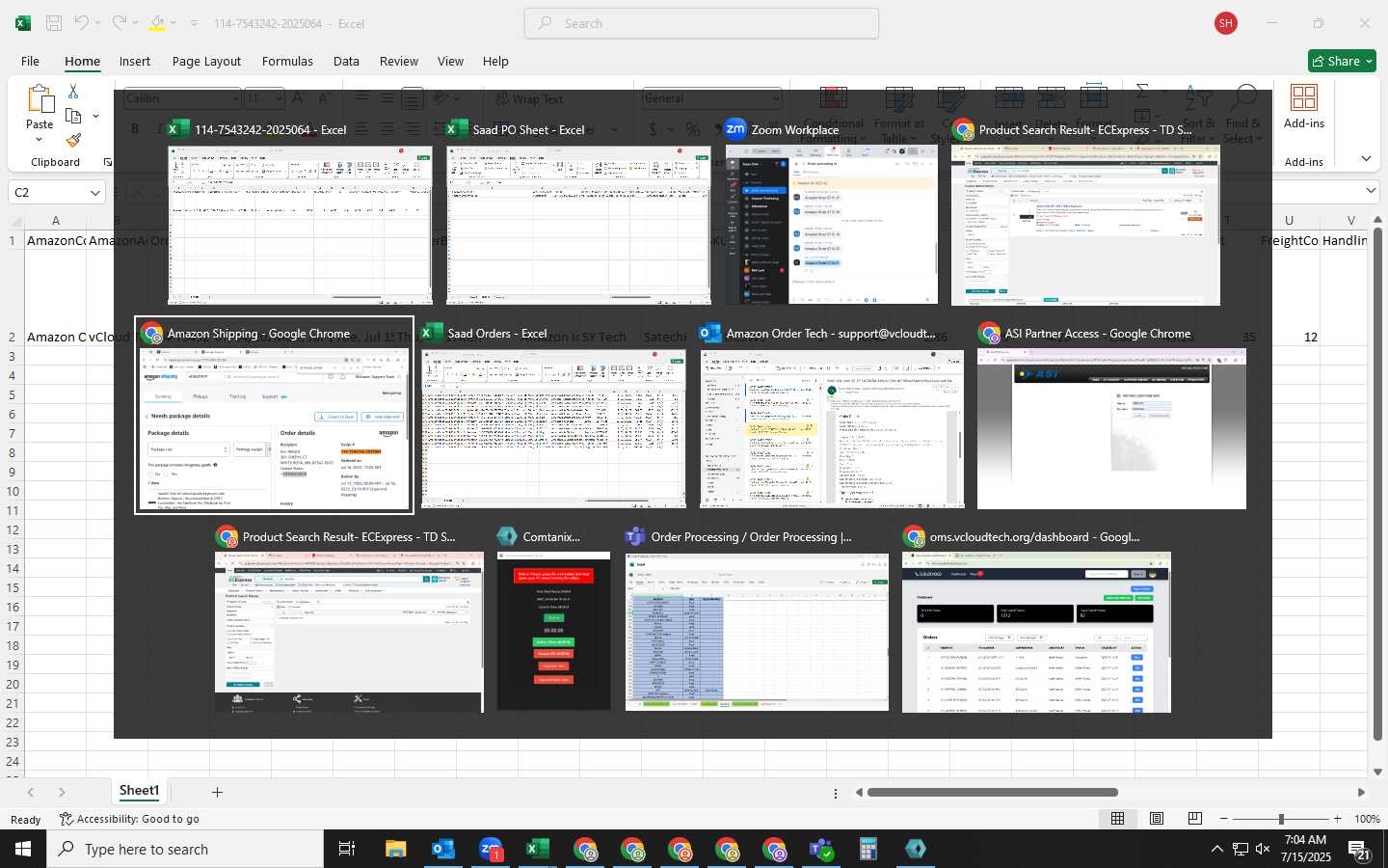Expand the Clipboard dialog launcher
The image size is (1388, 868).
coord(107,162)
